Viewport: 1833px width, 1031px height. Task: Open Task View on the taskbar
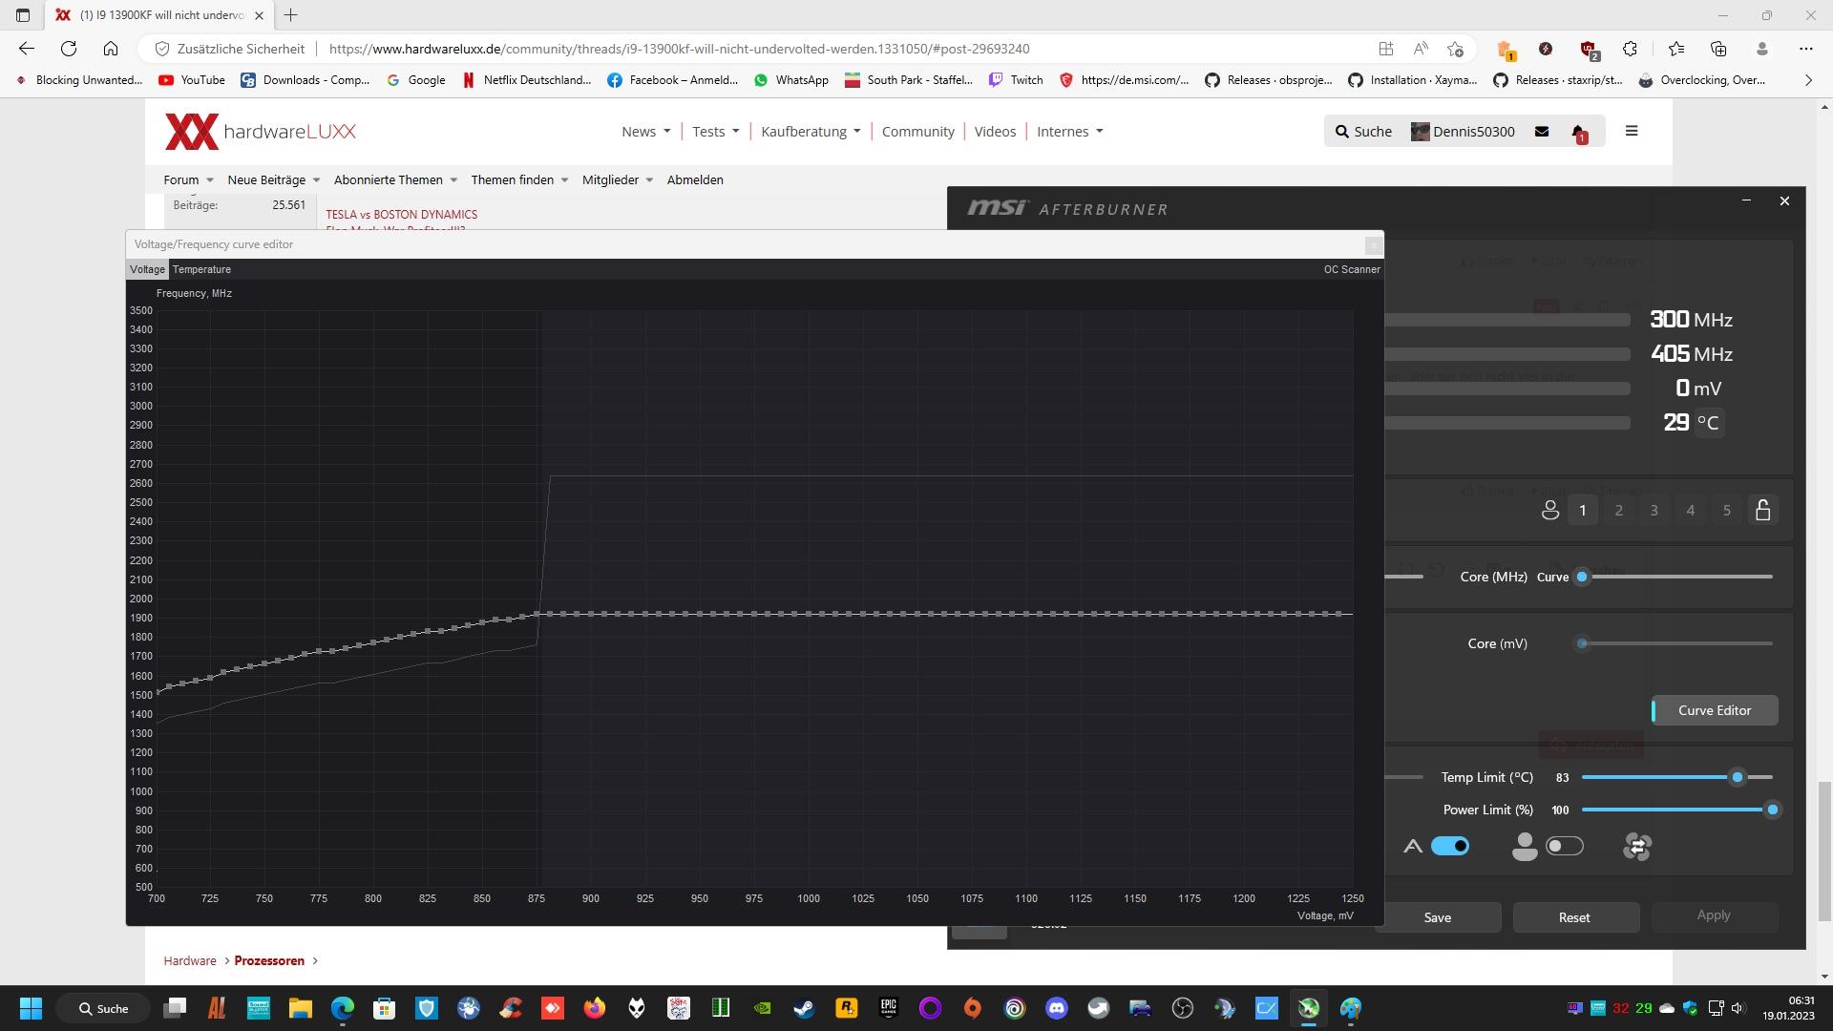175,1008
